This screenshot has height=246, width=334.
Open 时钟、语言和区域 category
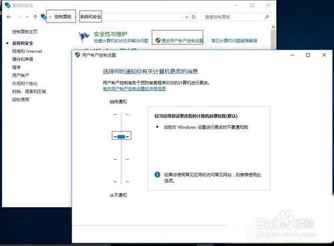point(29,92)
